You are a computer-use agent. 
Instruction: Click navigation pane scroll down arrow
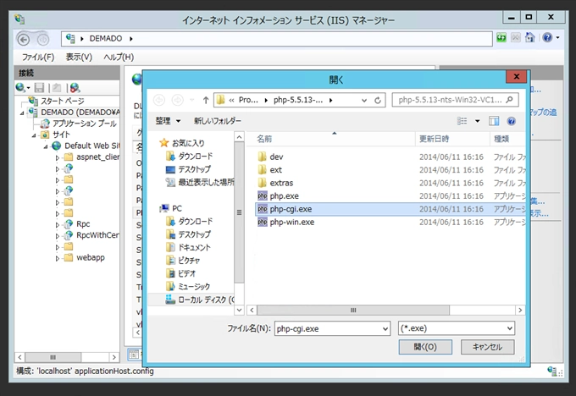tap(239, 311)
